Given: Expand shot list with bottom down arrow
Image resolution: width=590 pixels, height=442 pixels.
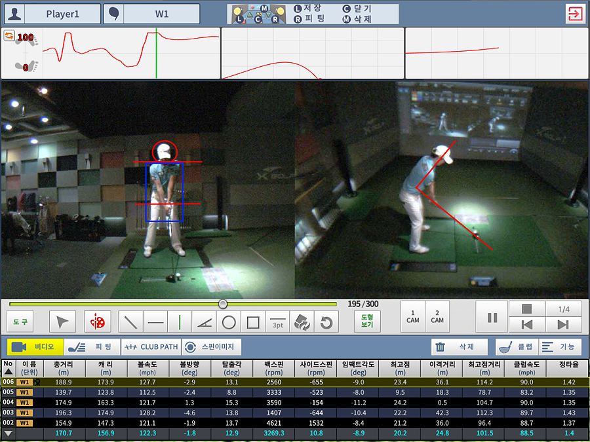Looking at the screenshot, I should 8,433.
